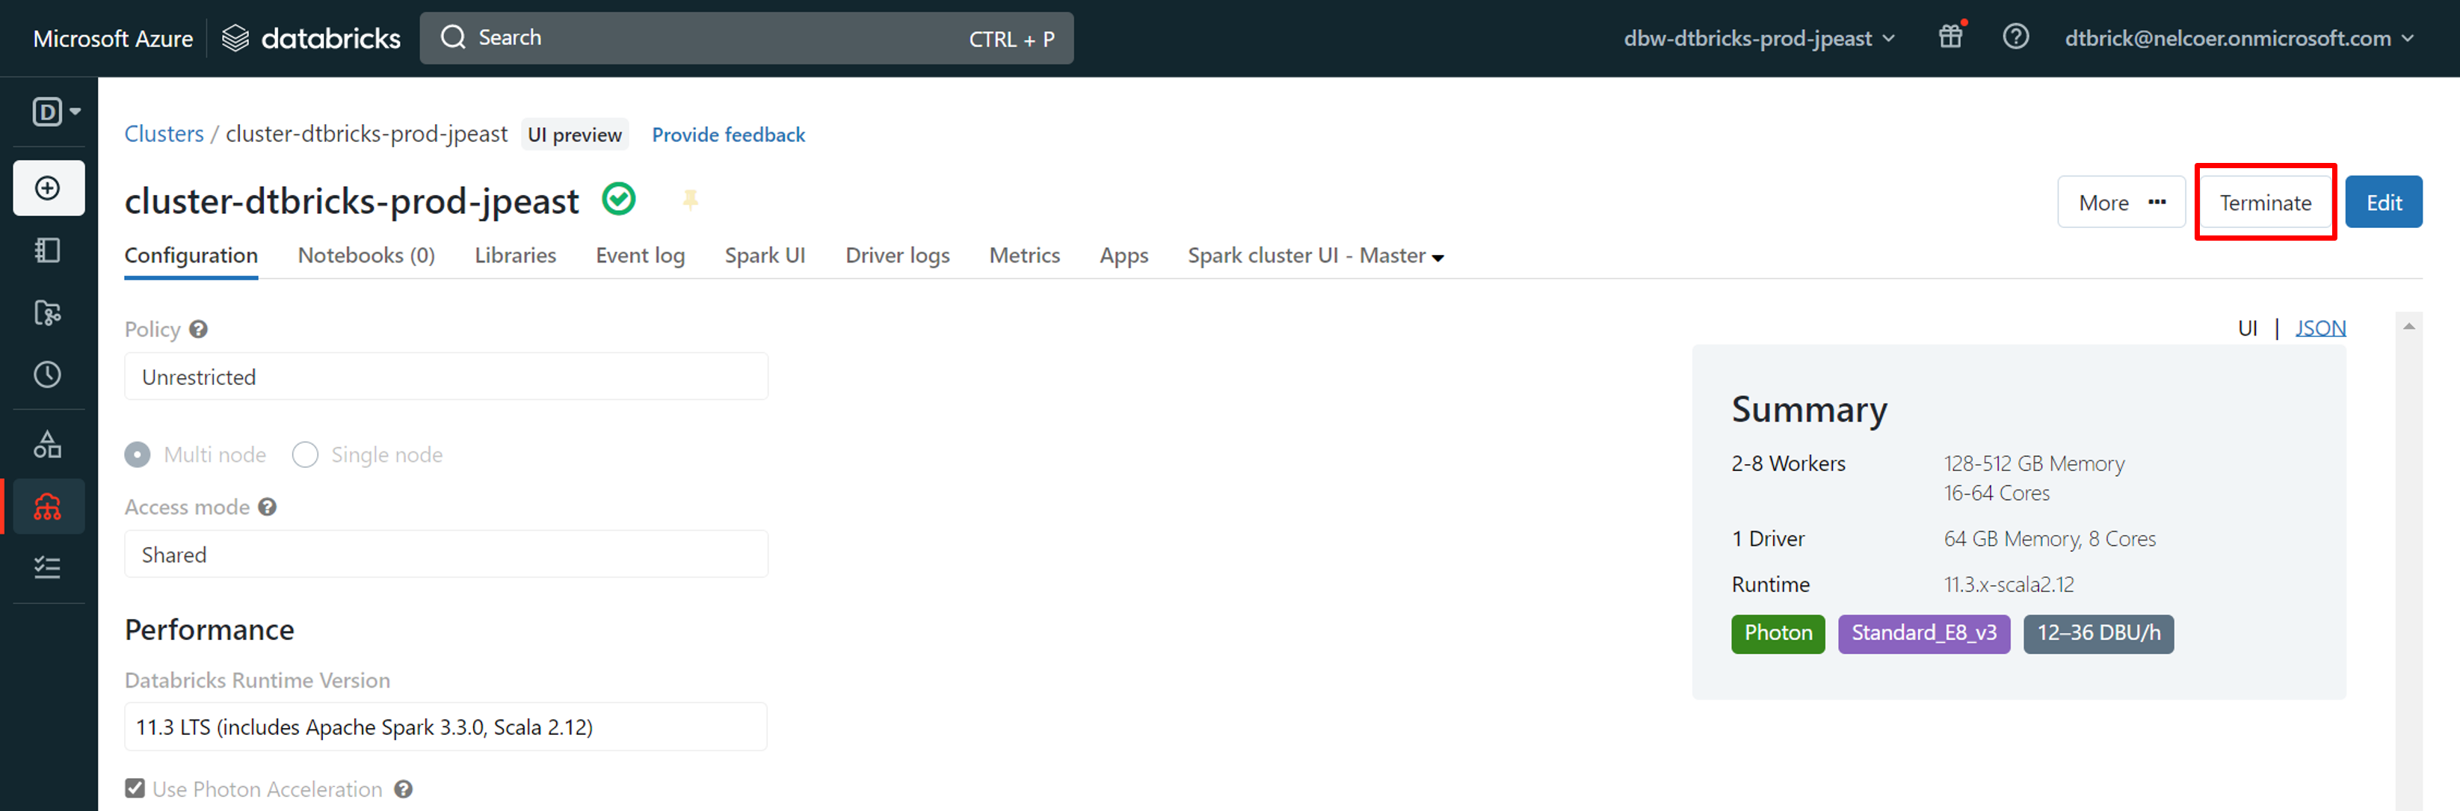Select the Single node radio button

[306, 454]
